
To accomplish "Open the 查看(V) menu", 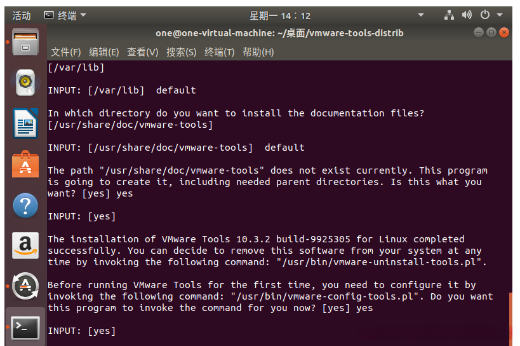I will pyautogui.click(x=143, y=52).
